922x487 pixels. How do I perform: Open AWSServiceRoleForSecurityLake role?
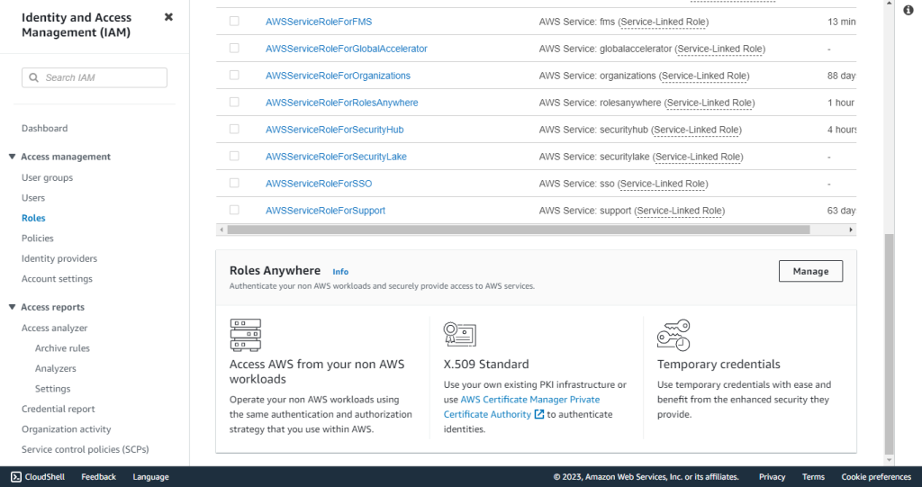[x=336, y=157]
